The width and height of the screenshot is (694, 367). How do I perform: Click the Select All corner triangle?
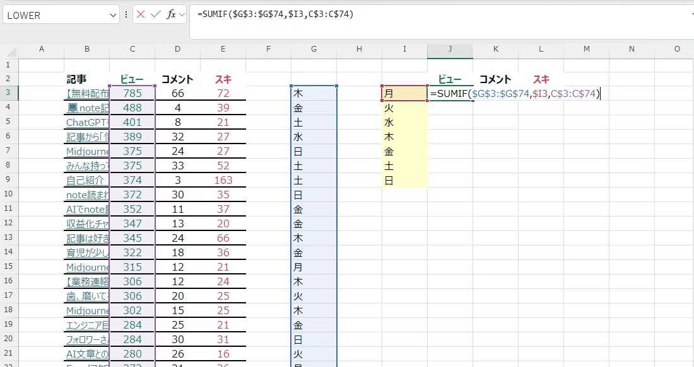tap(11, 52)
